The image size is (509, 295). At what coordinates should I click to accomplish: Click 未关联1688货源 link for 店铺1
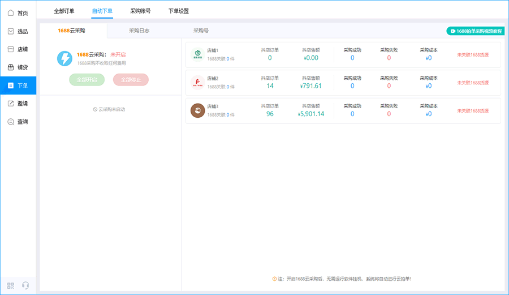pyautogui.click(x=473, y=55)
